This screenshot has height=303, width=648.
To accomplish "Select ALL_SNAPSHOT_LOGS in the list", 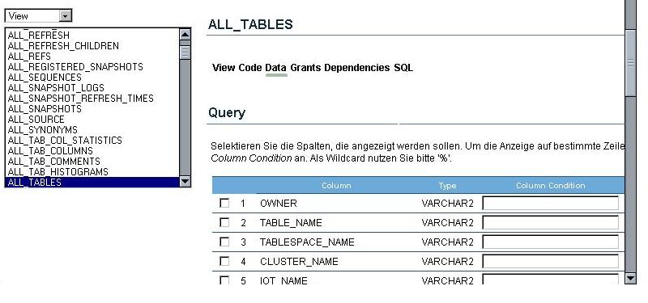I will [56, 88].
